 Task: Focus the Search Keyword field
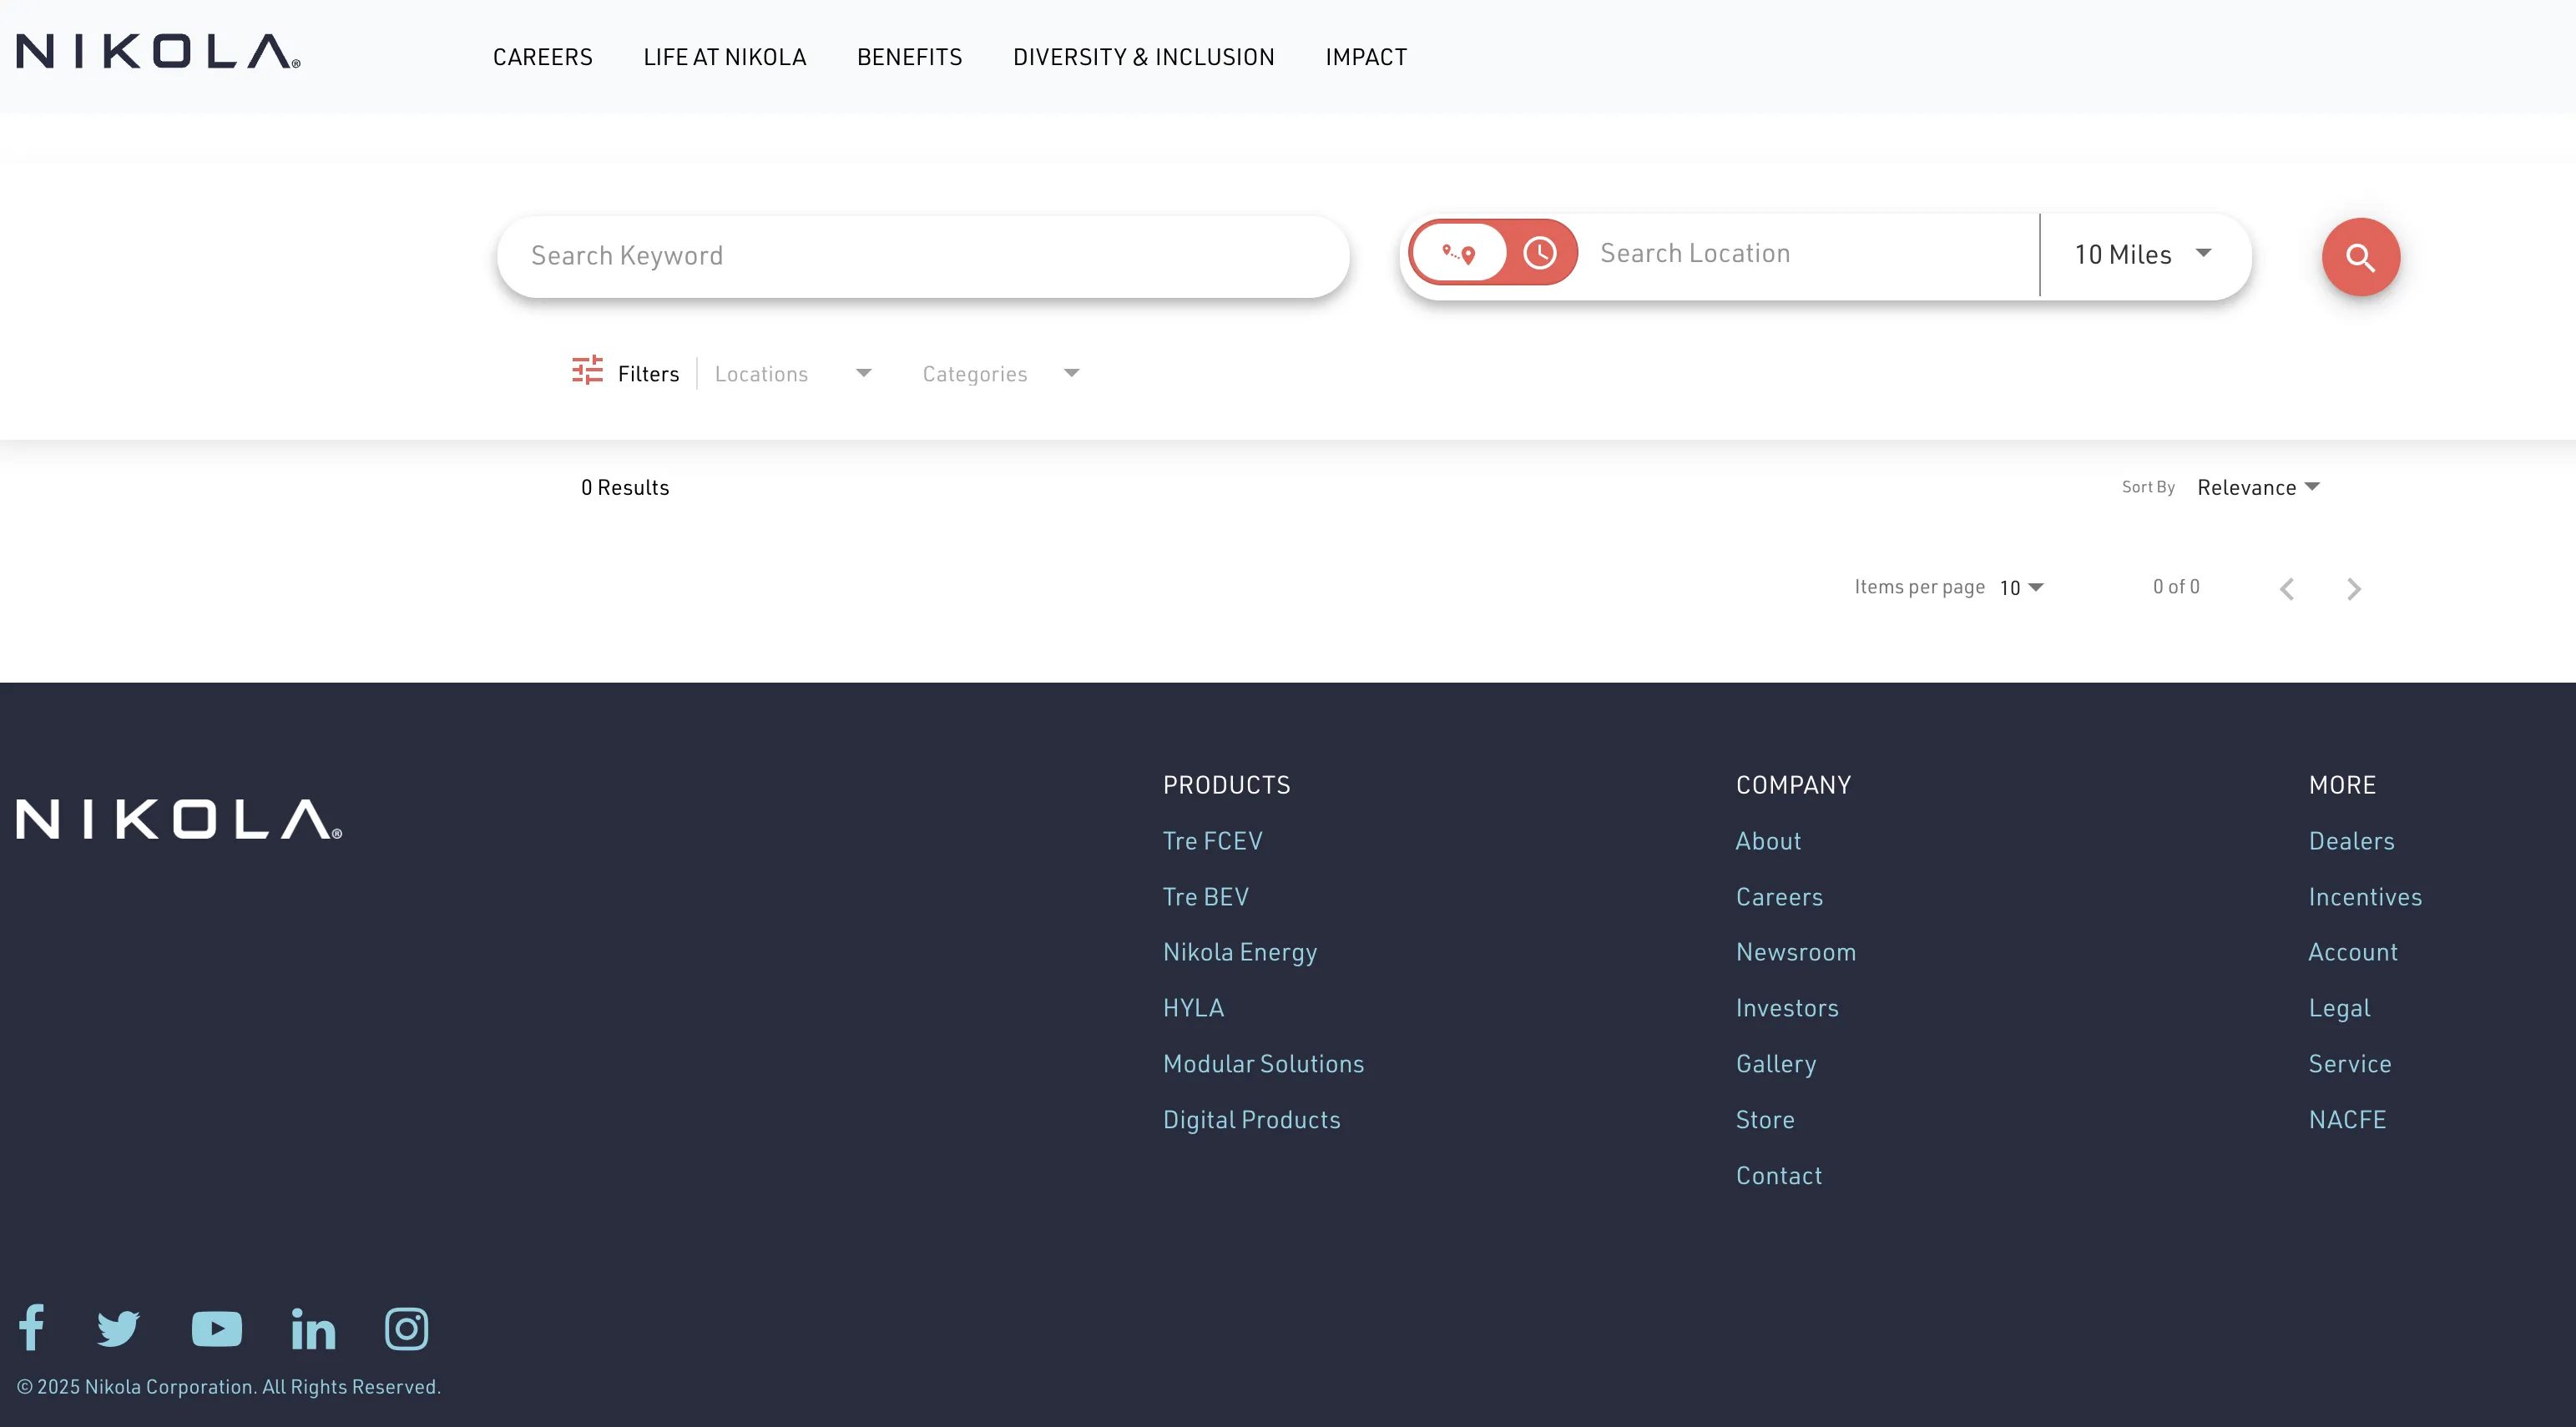coord(923,256)
